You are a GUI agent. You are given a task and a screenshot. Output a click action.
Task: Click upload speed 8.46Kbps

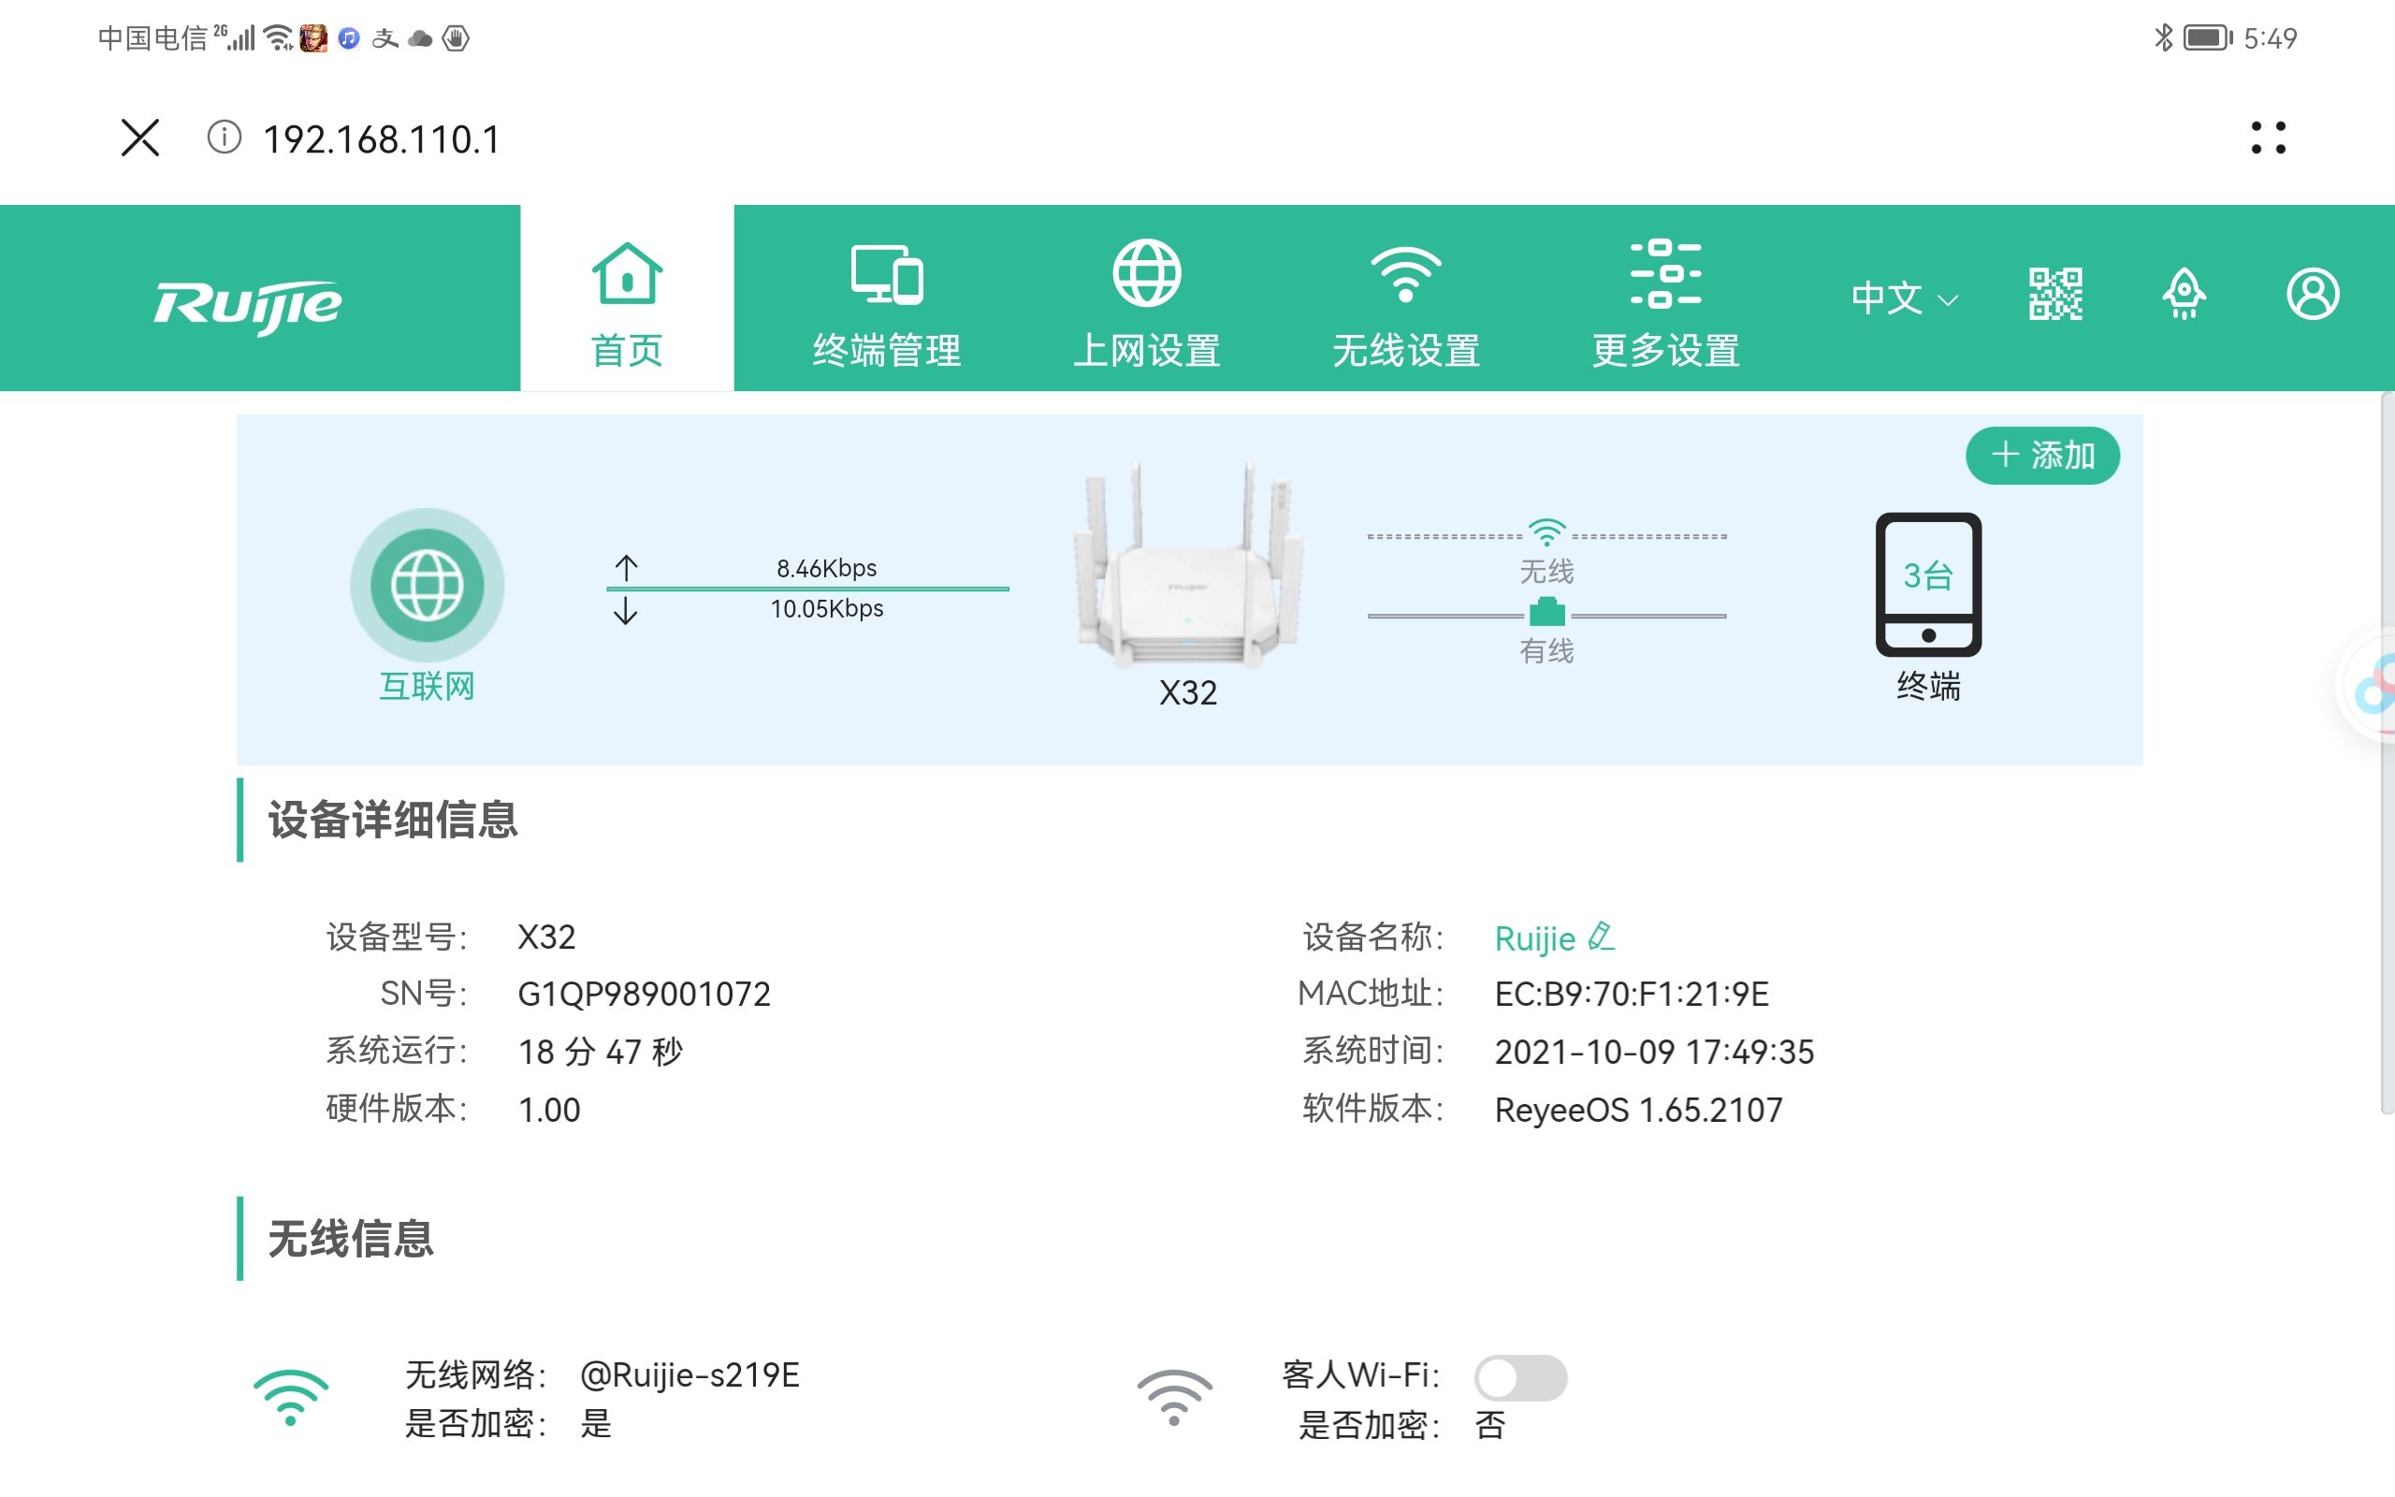826,568
